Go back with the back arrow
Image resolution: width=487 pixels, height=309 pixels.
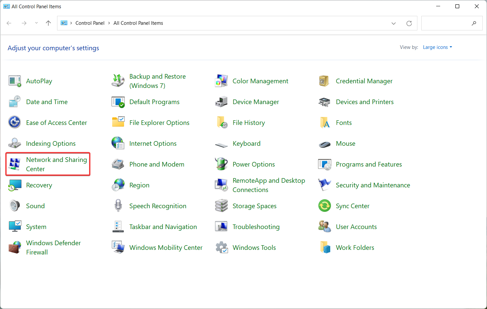9,23
